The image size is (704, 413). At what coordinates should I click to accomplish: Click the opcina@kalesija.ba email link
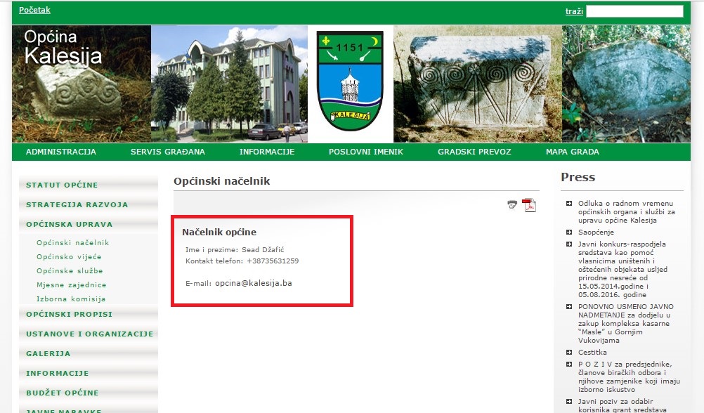point(253,283)
